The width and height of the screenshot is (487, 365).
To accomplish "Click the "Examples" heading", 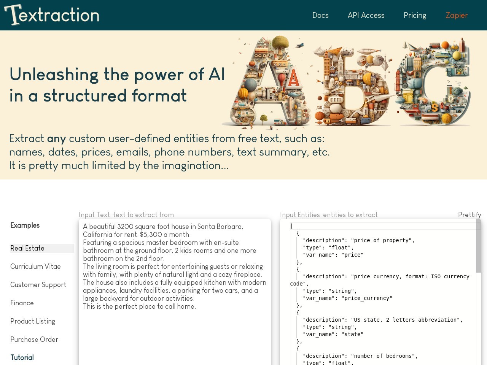I will (x=25, y=225).
